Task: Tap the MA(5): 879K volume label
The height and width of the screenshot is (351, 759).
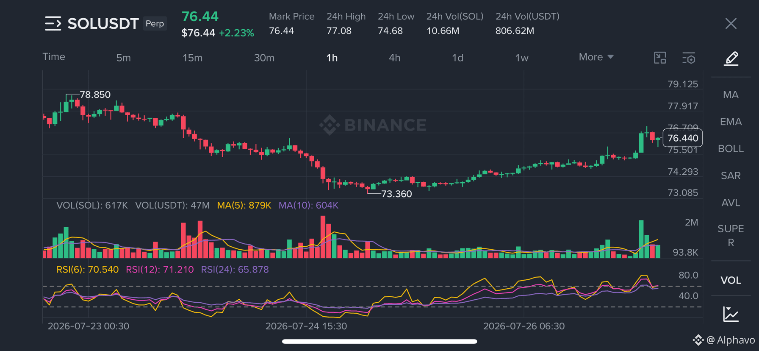Action: pos(244,206)
